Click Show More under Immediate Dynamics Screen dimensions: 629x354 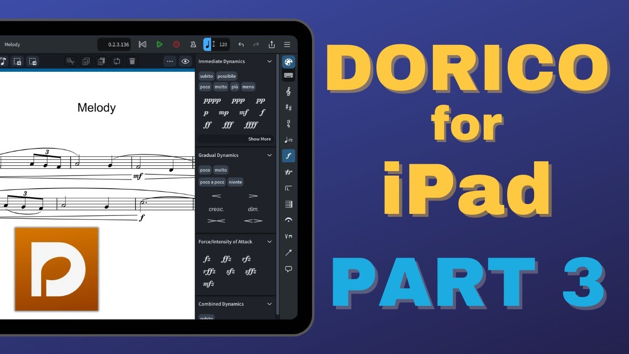click(259, 139)
